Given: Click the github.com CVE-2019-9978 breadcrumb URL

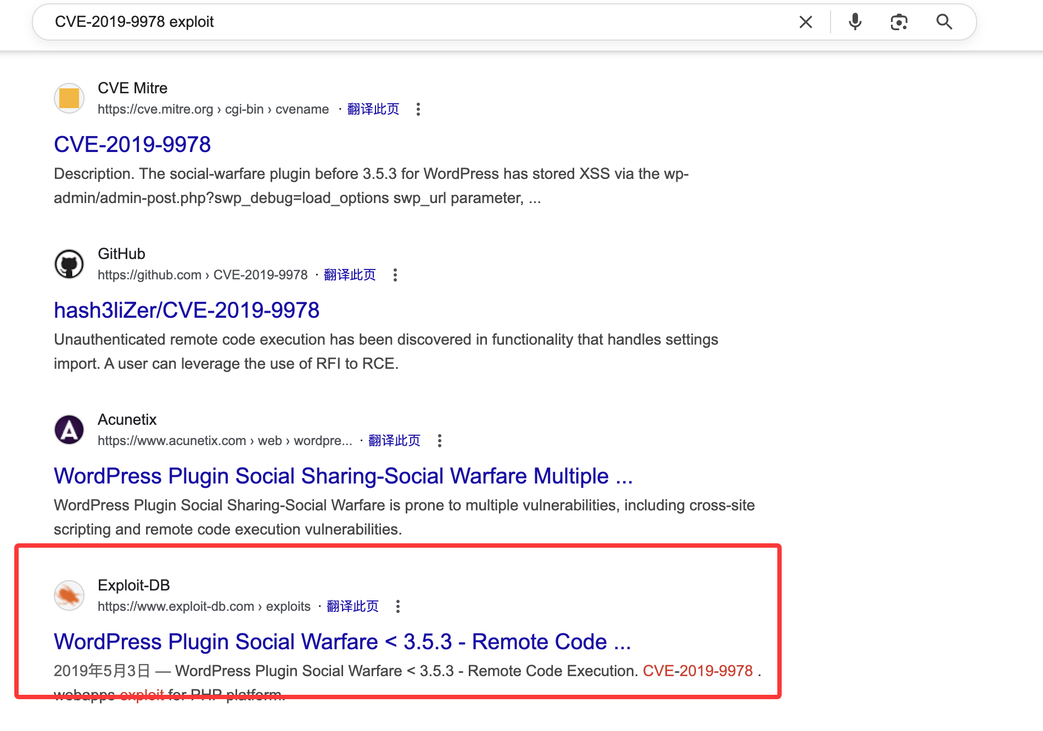Looking at the screenshot, I should tap(203, 275).
